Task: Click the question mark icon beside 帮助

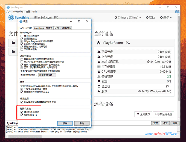Action: click(x=147, y=17)
